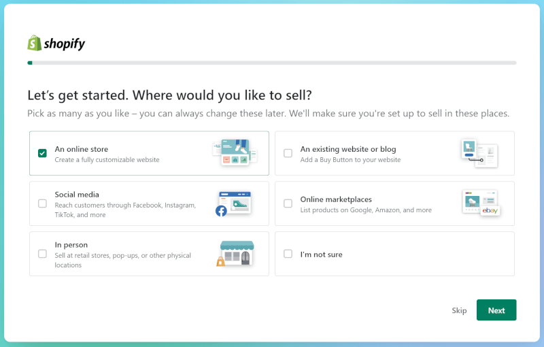
Task: Select the I'm not sure checkbox
Action: (x=288, y=254)
